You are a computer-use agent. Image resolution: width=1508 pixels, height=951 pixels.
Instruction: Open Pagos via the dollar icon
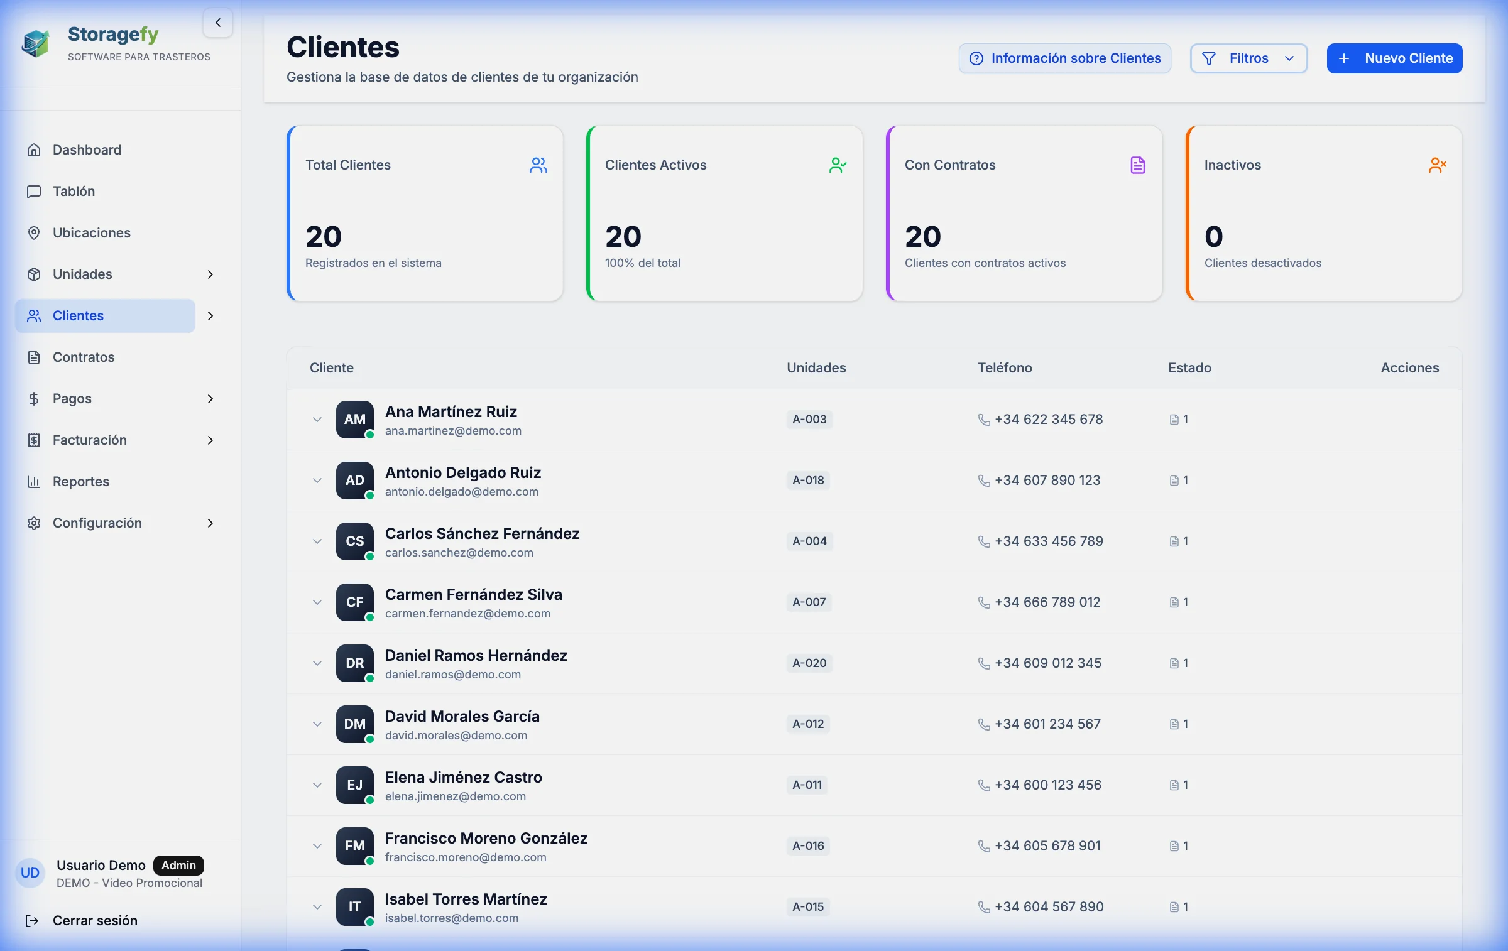34,398
